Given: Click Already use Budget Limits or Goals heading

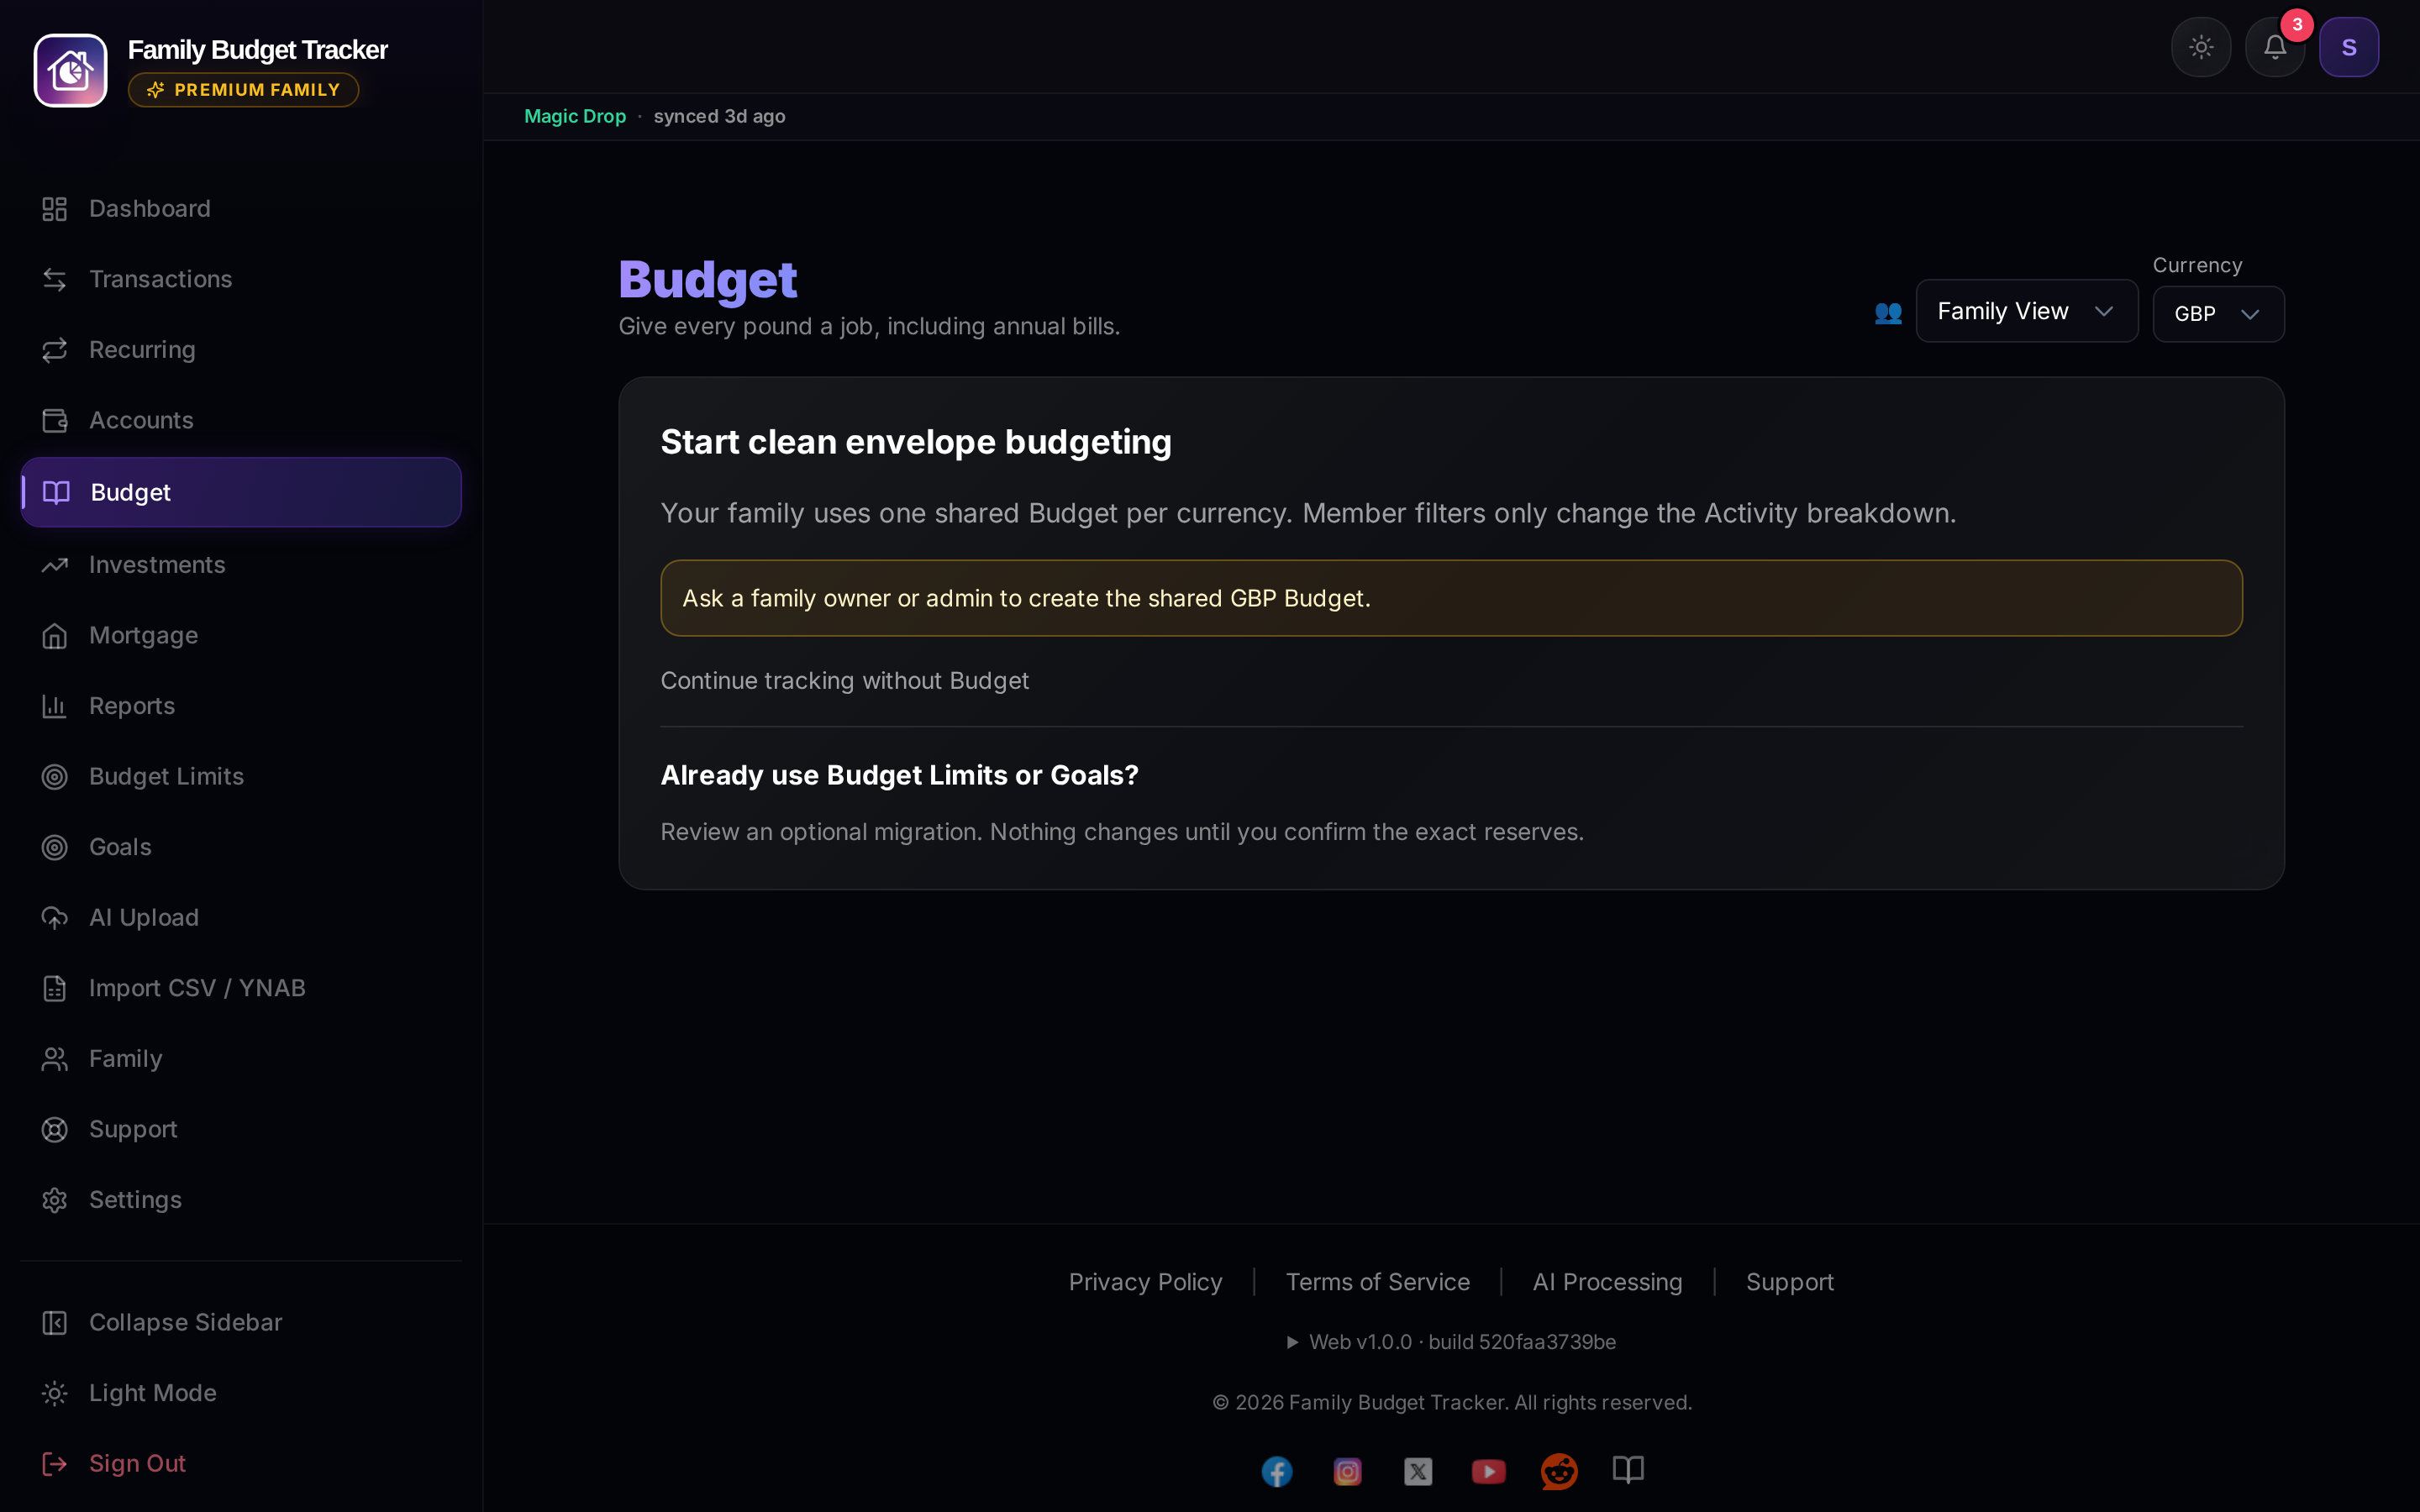Looking at the screenshot, I should click(x=899, y=775).
